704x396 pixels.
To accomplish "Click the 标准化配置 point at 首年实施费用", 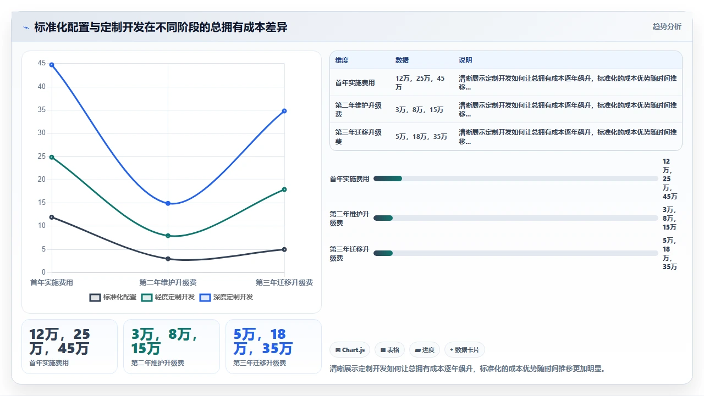I will point(52,217).
